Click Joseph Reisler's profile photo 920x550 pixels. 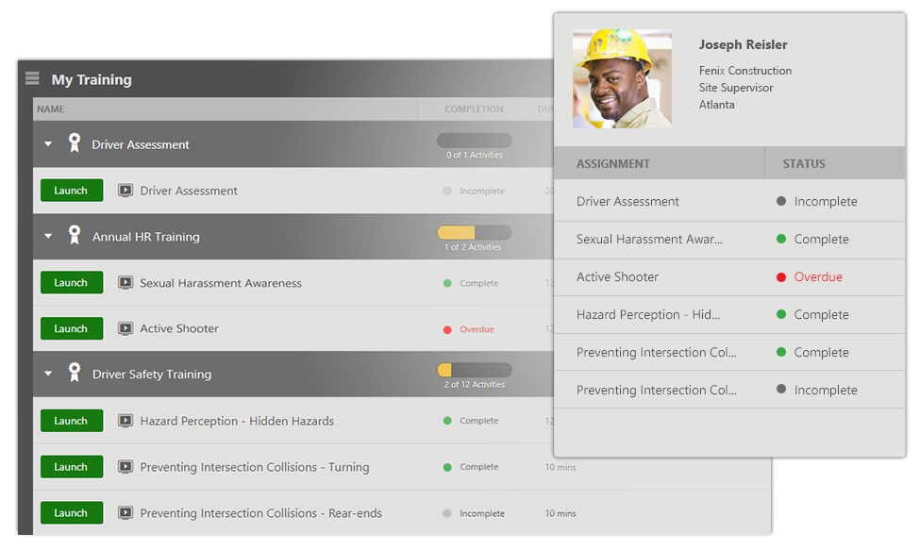tap(622, 78)
